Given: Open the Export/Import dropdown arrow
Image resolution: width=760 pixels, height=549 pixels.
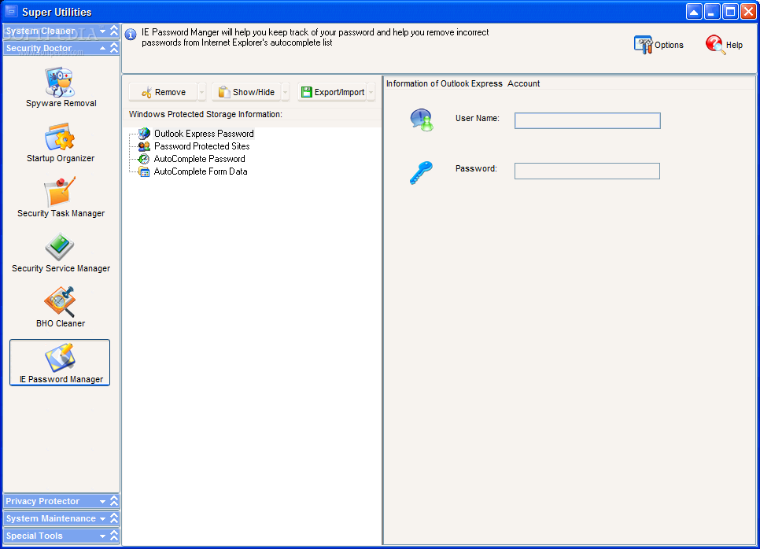Looking at the screenshot, I should 371,92.
